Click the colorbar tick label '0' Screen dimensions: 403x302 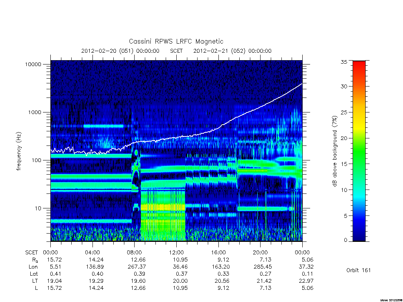click(346, 240)
